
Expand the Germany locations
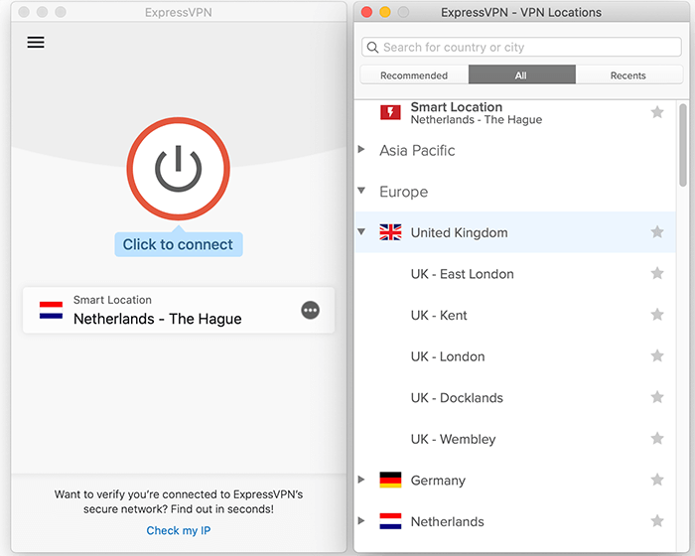pos(361,480)
